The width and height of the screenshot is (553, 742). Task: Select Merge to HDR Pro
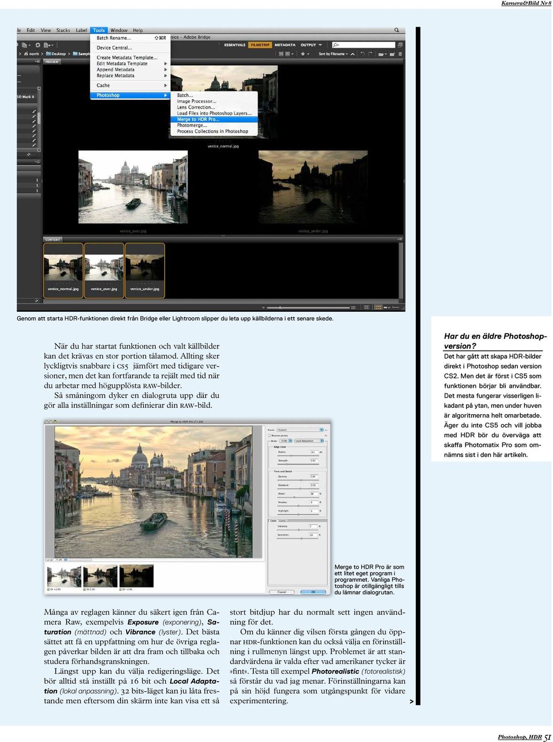[x=214, y=119]
